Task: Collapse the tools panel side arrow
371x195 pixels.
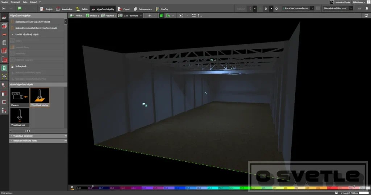Action: click(x=66, y=22)
